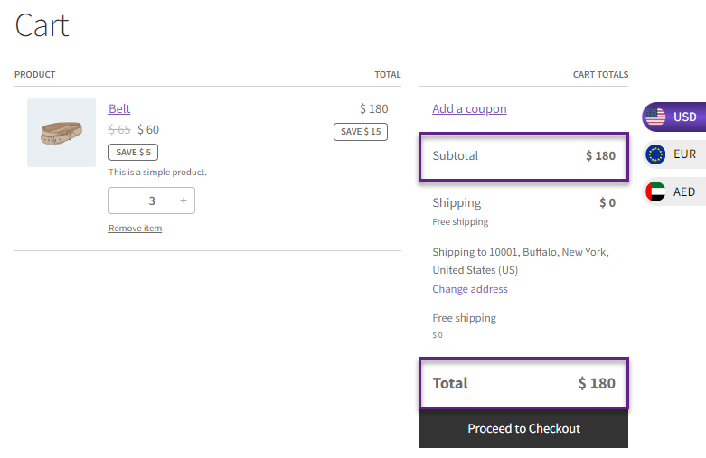Decrease Belt quantity with minus button
Screen dimensions: 706x458
[x=120, y=201]
